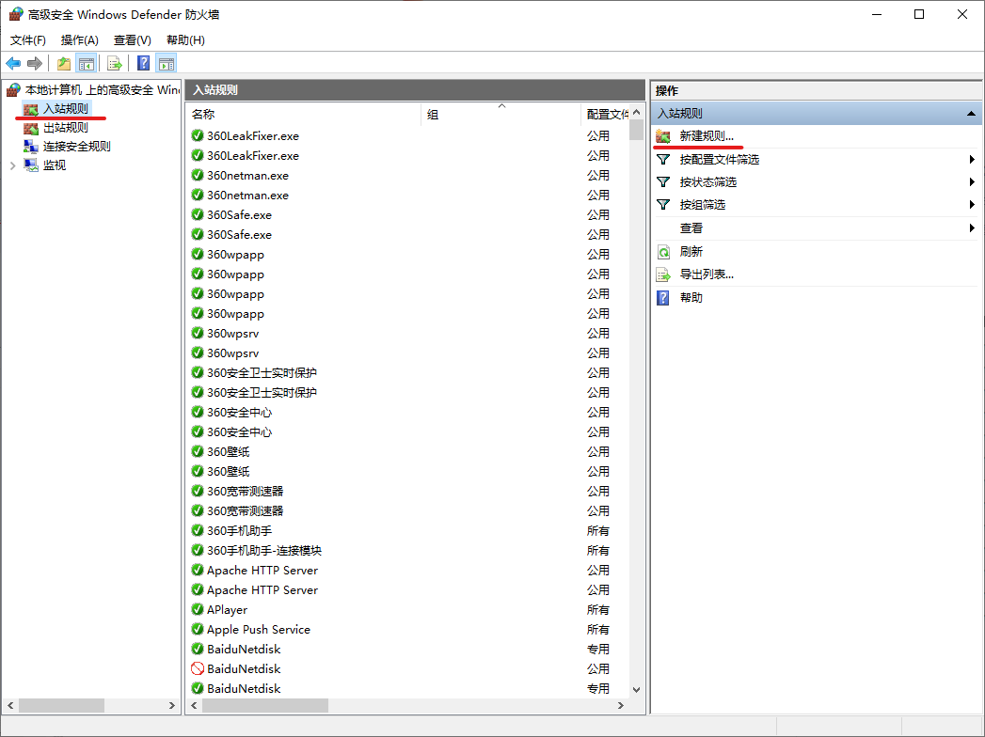The height and width of the screenshot is (737, 985).
Task: Click the Back arrow toolbar icon
Action: [x=13, y=63]
